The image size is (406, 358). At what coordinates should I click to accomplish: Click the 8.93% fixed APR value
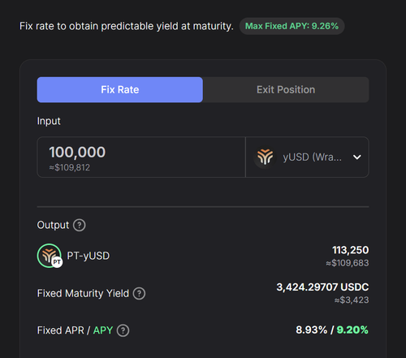(x=312, y=330)
